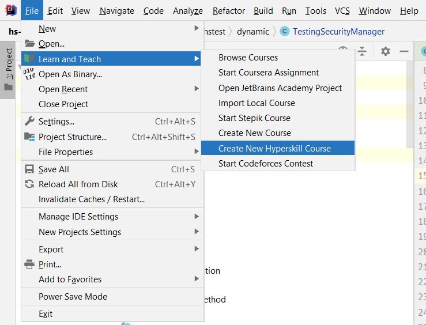Open the Analyze menu
Image resolution: width=426 pixels, height=325 pixels.
tap(188, 10)
